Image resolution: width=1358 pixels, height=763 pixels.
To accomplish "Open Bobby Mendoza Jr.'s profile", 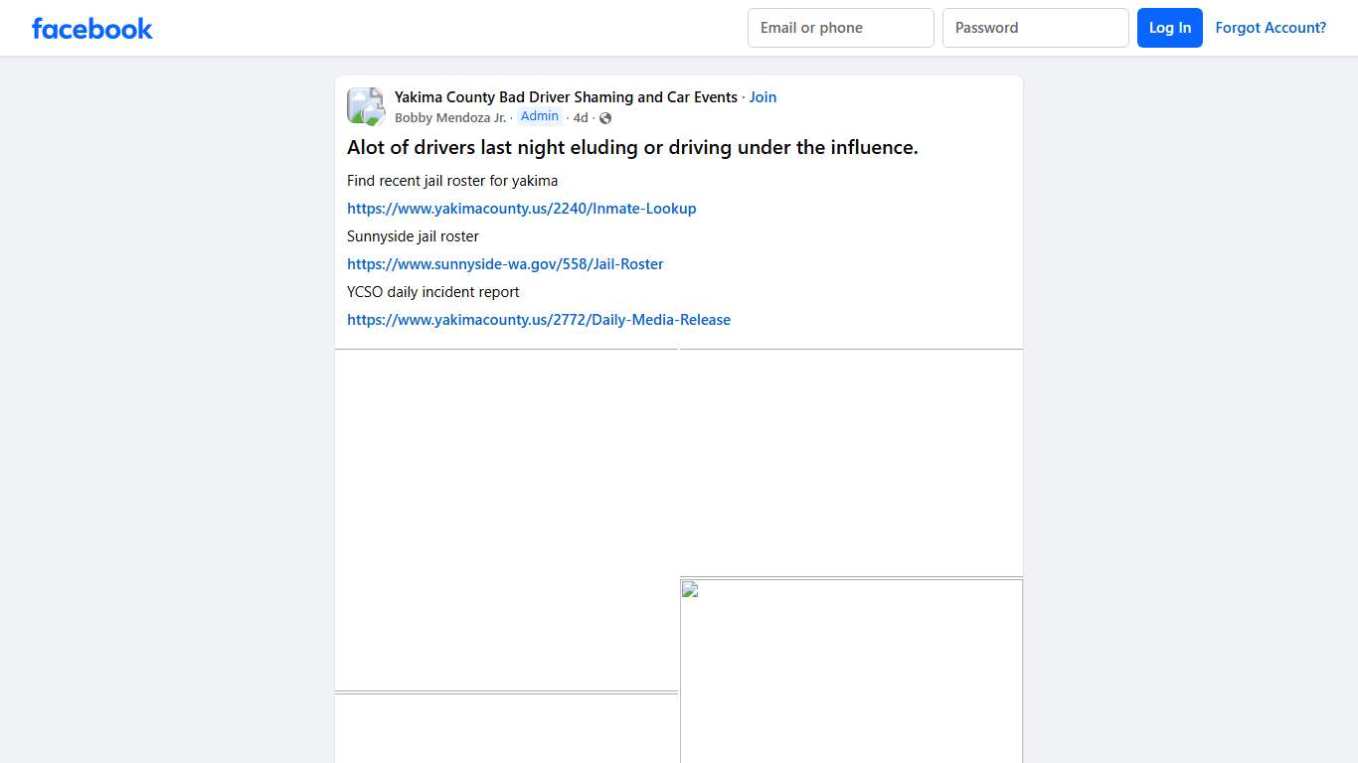I will (450, 118).
